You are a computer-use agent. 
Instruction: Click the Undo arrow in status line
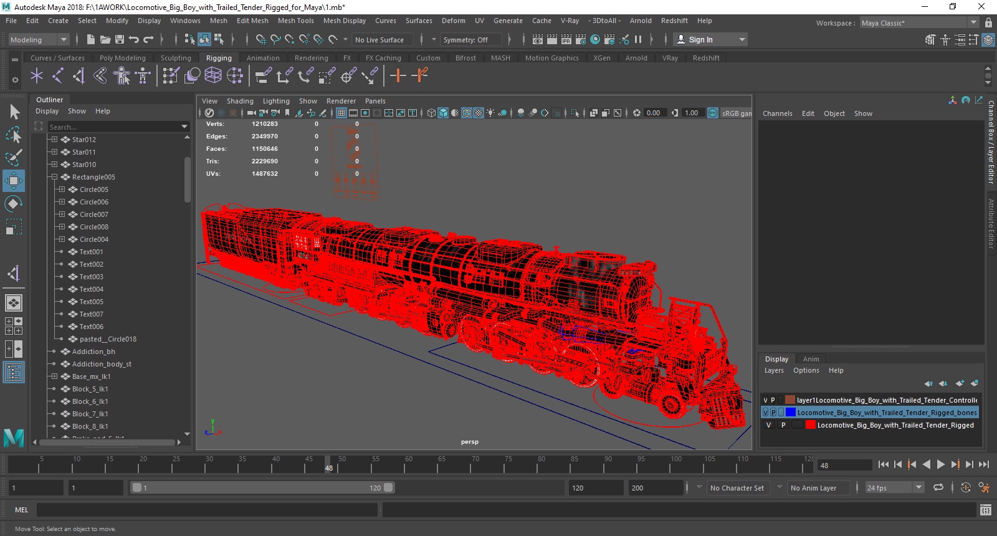[134, 39]
